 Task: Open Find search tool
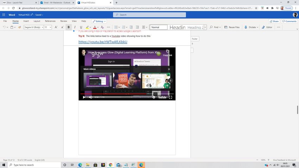215,27
